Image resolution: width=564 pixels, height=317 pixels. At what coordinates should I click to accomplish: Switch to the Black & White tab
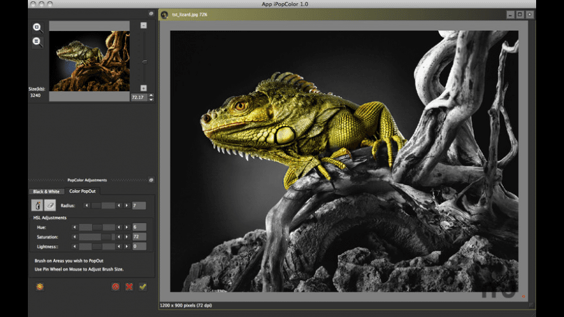47,191
